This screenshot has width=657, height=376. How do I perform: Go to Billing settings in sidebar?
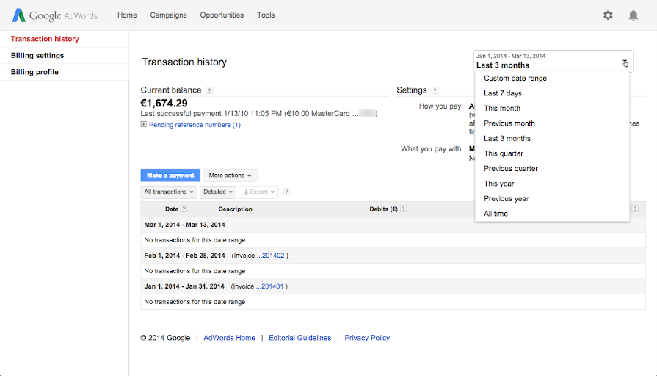tap(37, 56)
